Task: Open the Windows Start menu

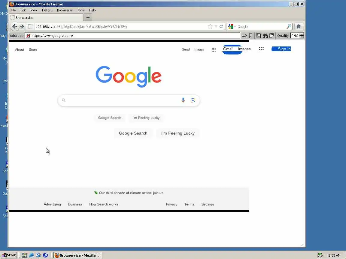Action: pos(9,255)
